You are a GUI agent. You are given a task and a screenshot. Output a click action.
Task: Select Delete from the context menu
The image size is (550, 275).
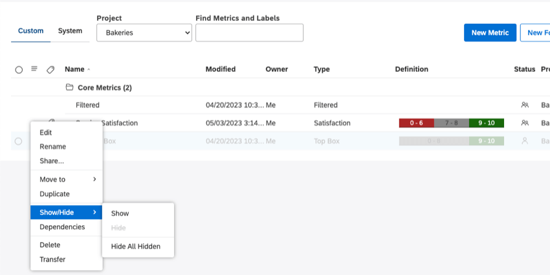coord(50,245)
